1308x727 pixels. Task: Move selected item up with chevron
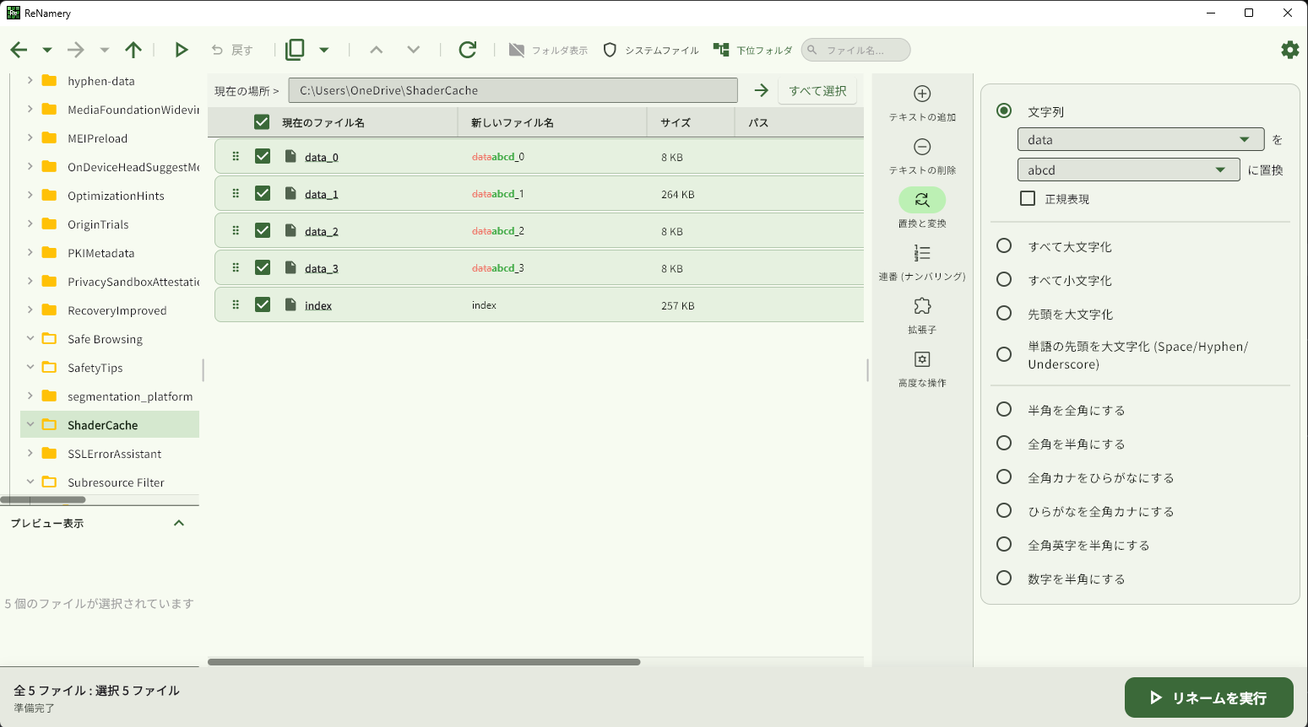377,50
